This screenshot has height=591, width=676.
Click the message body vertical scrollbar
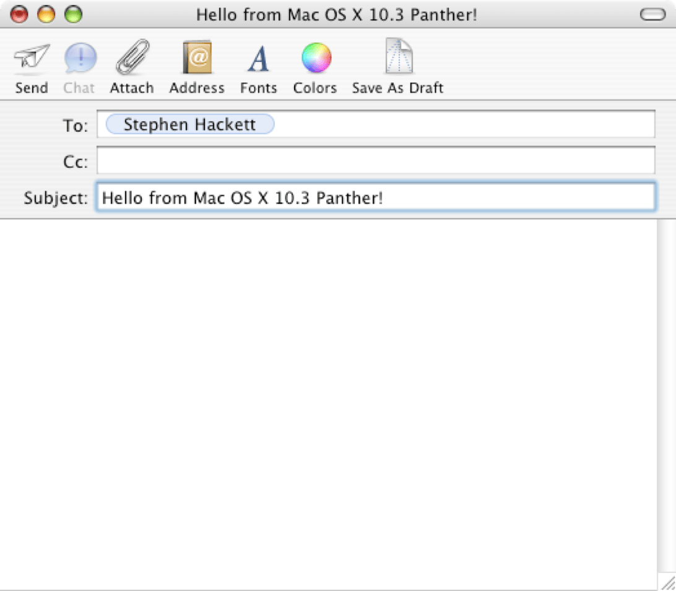(x=667, y=395)
